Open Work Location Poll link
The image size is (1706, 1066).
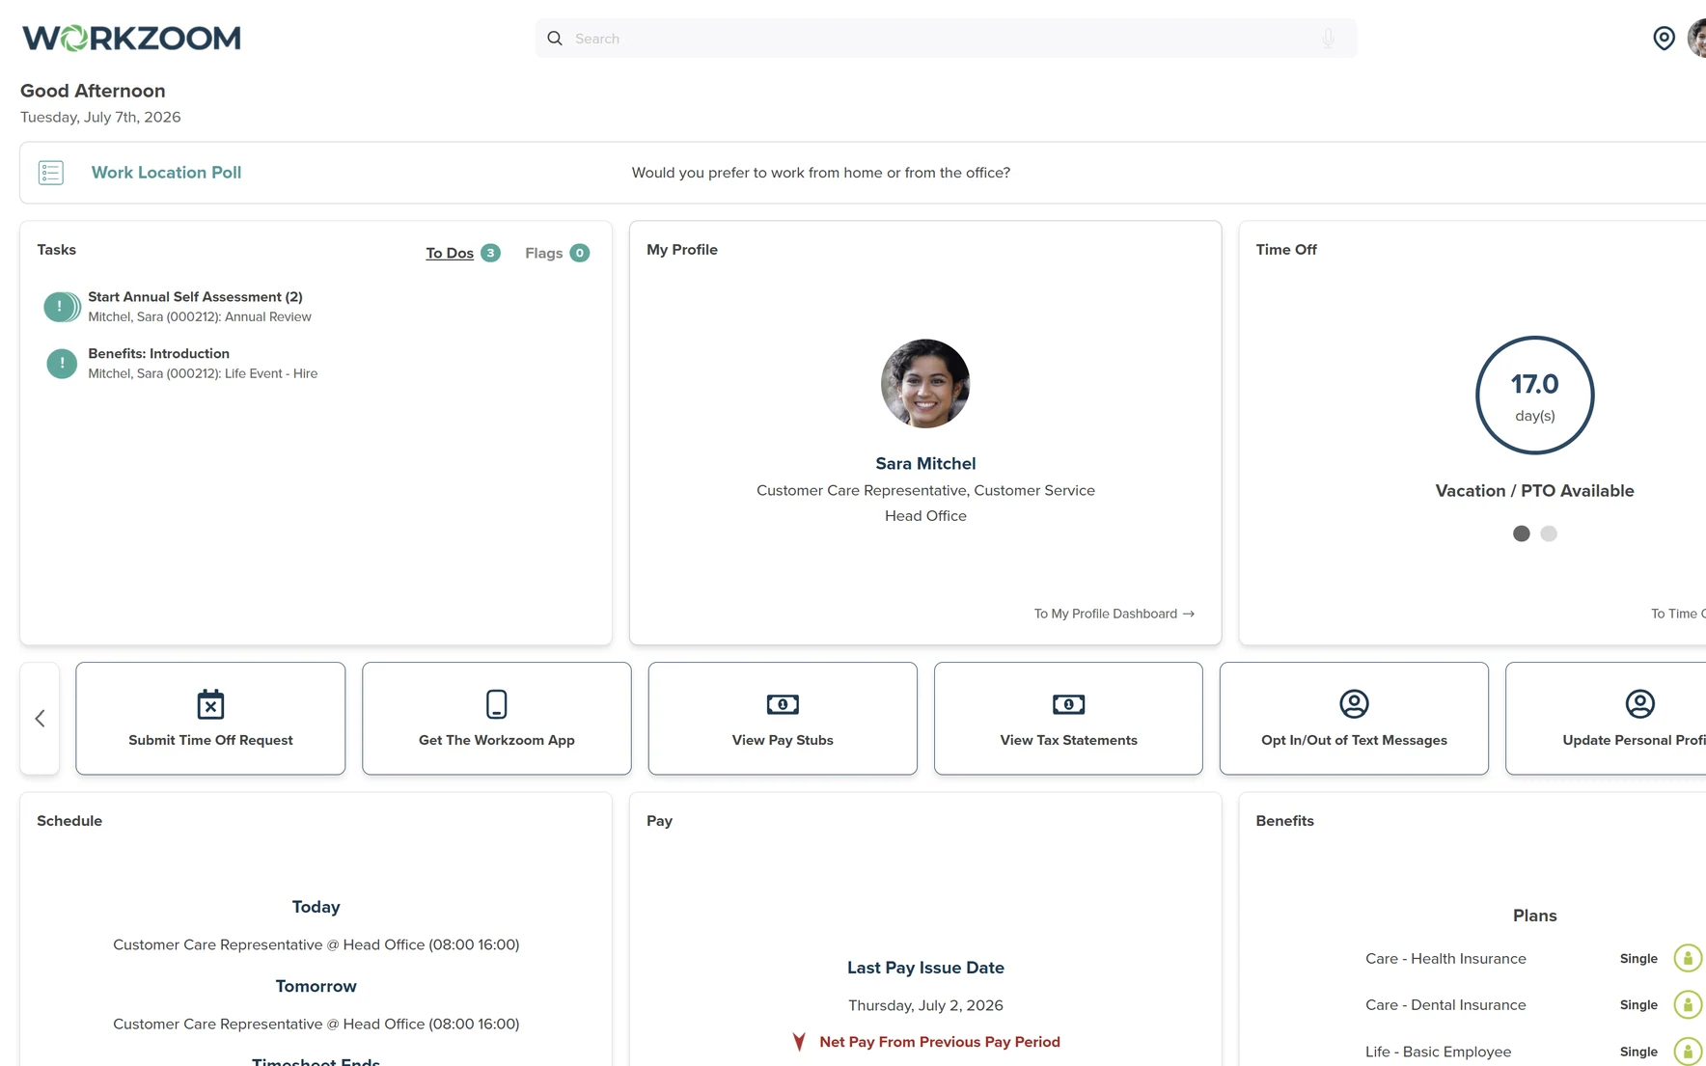[x=166, y=173]
